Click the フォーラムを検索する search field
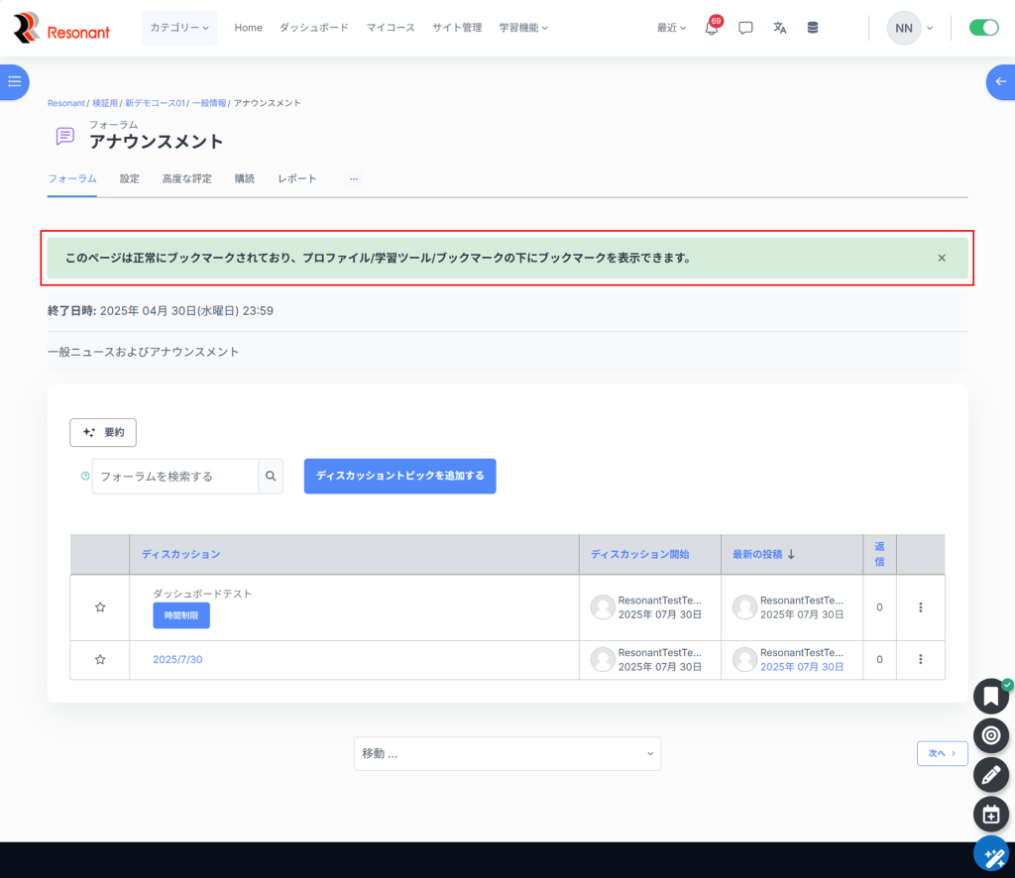 (175, 476)
